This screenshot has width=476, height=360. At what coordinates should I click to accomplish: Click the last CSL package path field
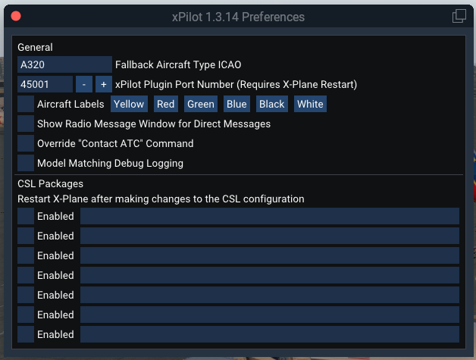pos(269,334)
